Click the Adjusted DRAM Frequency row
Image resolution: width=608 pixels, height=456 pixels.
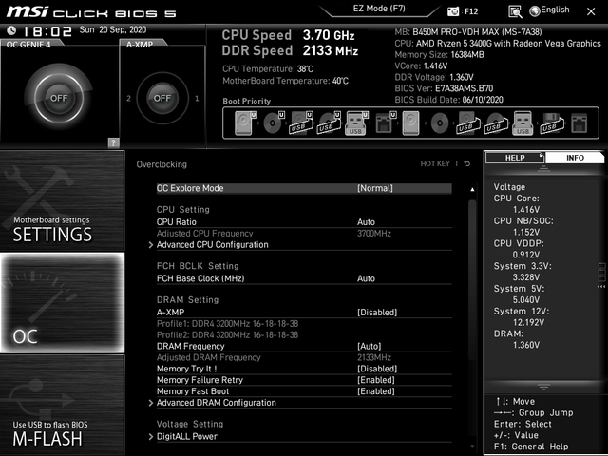click(304, 357)
